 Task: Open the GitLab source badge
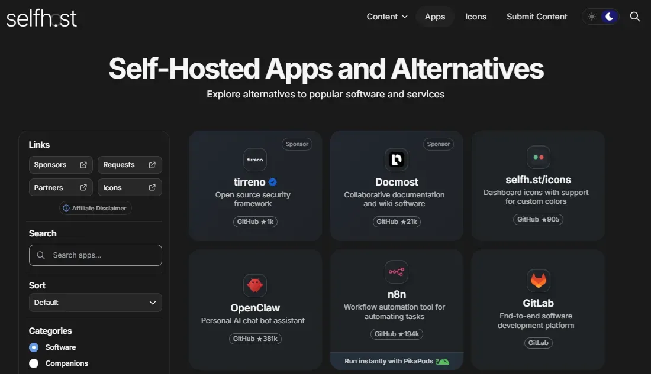(538, 343)
